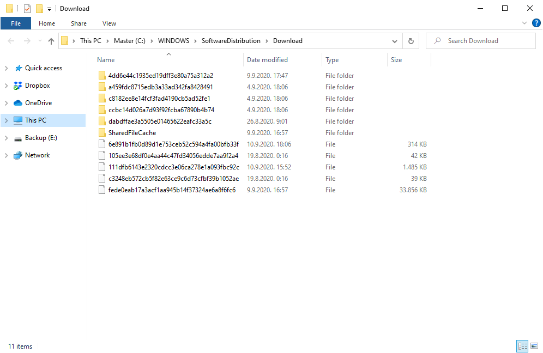Open the address bar history dropdown
This screenshot has width=543, height=353.
pos(394,41)
